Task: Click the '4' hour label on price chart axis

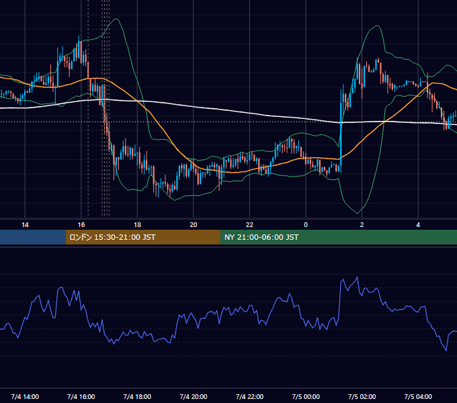Action: (x=418, y=225)
